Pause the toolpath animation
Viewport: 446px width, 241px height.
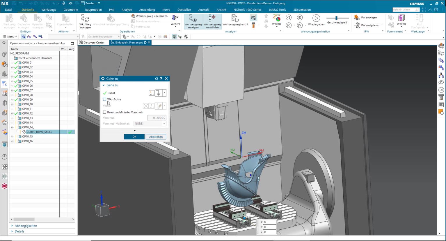[300, 18]
